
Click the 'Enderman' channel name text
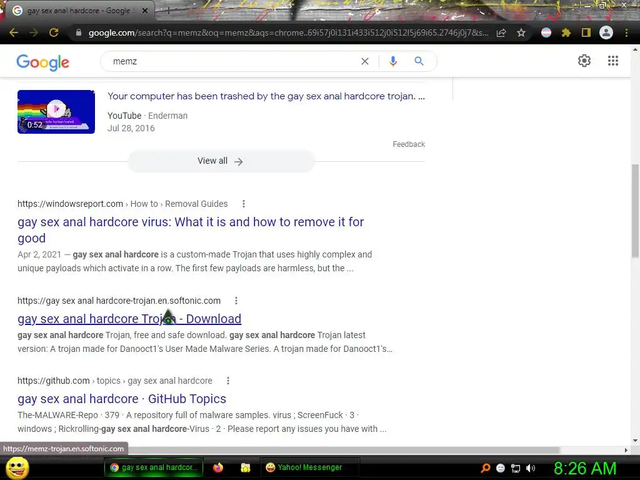tap(167, 116)
